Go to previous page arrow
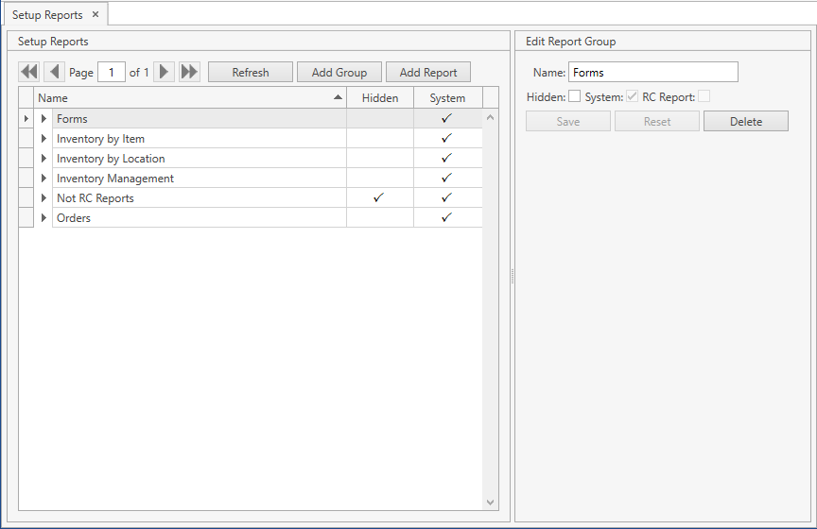This screenshot has width=817, height=529. click(55, 72)
